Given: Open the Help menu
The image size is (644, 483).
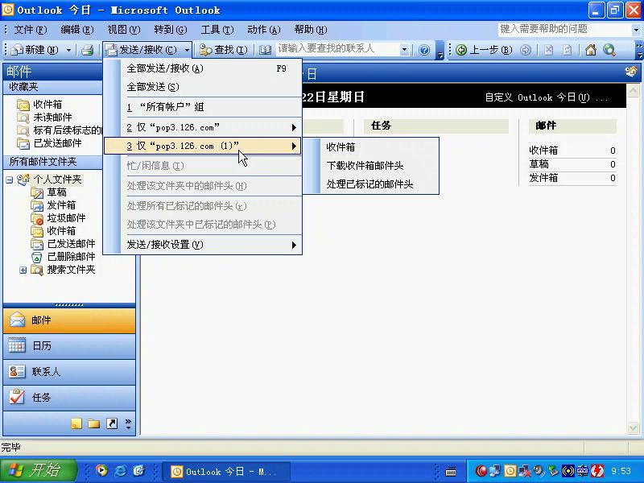Looking at the screenshot, I should [311, 30].
